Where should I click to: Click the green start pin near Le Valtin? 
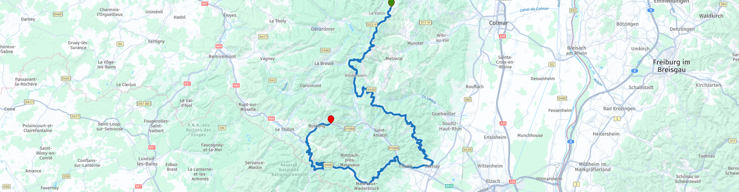pos(391,3)
